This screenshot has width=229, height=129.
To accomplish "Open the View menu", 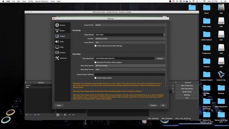I will 24,1.
